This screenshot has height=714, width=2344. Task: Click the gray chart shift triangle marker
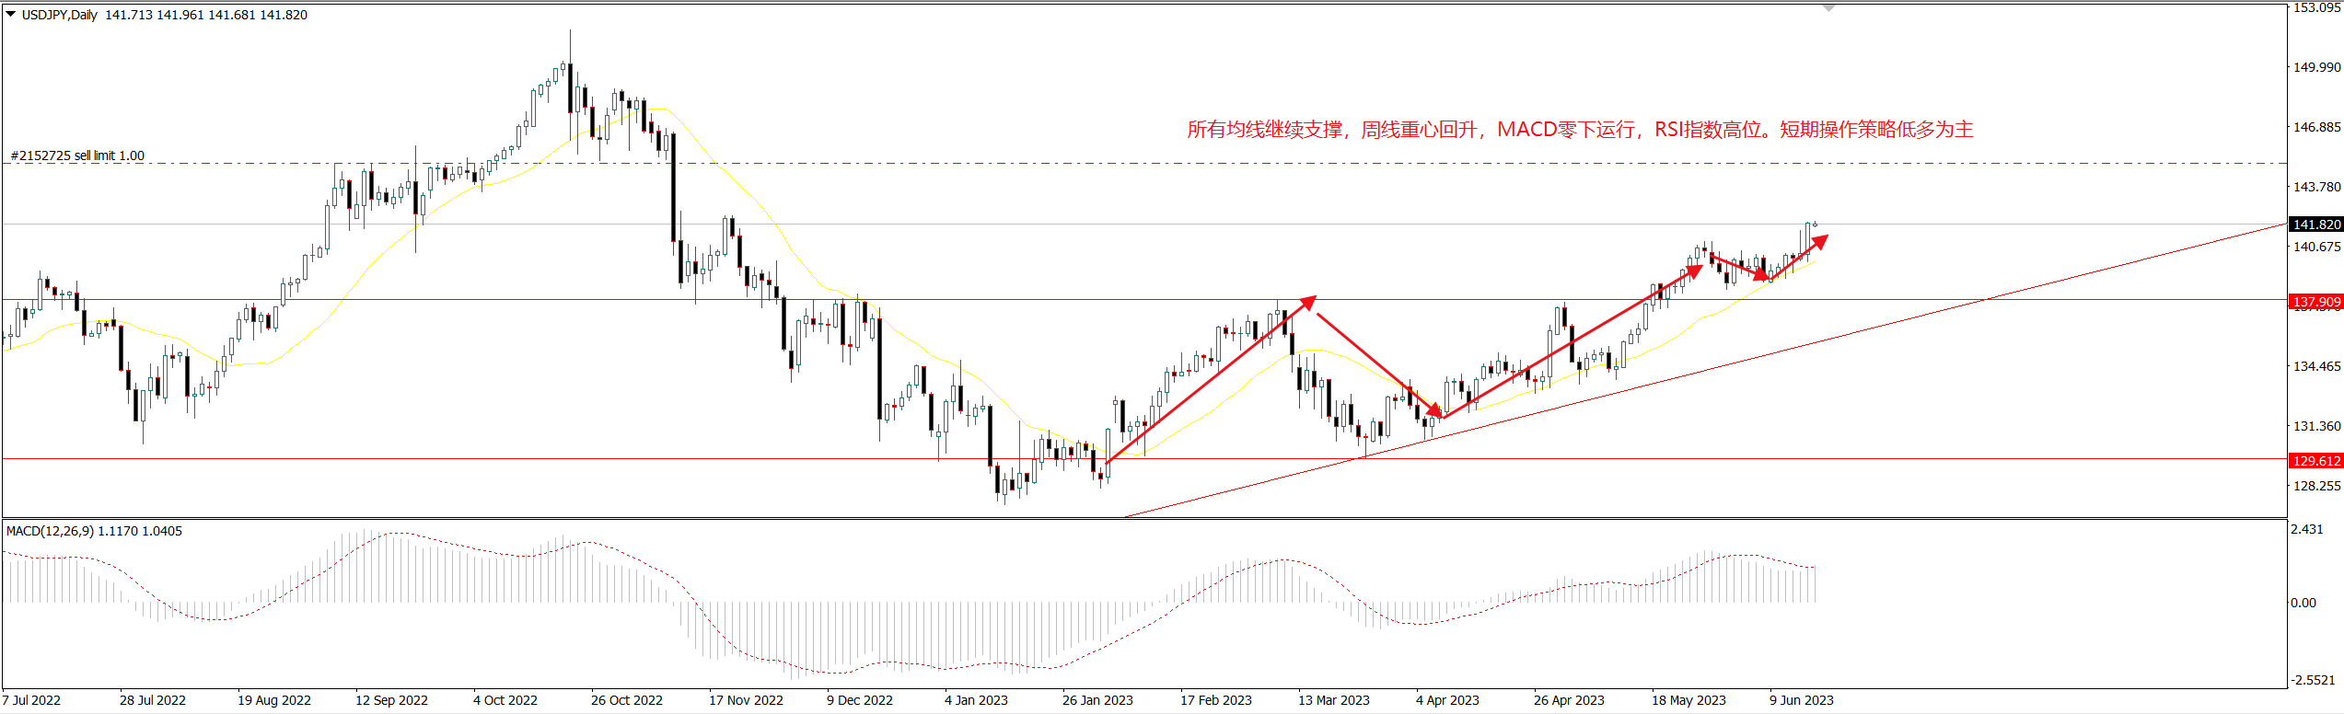1828,8
